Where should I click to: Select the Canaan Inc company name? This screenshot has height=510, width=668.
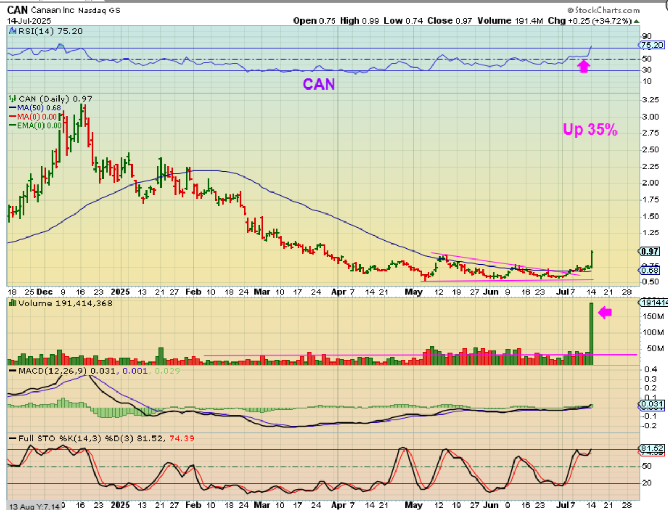pos(52,11)
